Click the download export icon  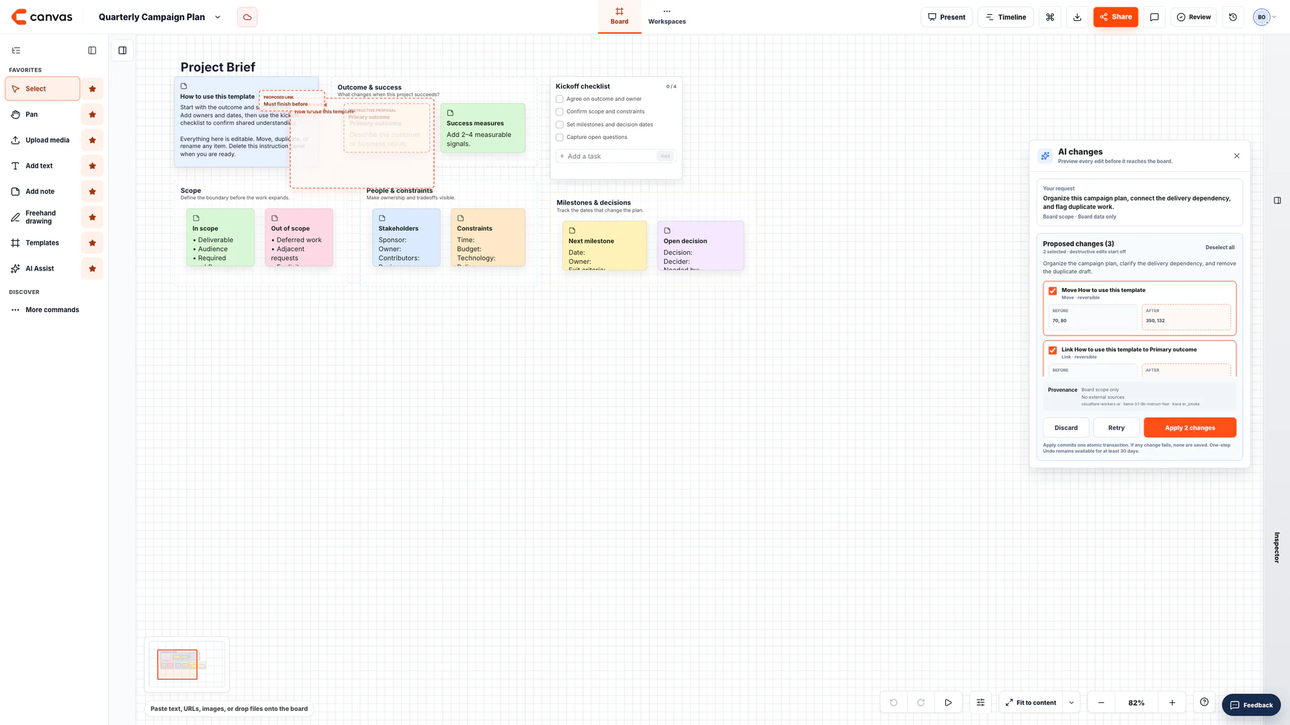pyautogui.click(x=1077, y=17)
